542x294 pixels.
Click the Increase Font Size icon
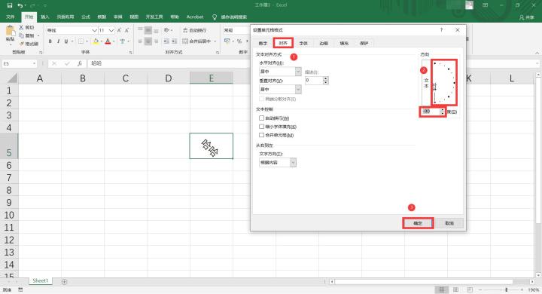(119, 30)
